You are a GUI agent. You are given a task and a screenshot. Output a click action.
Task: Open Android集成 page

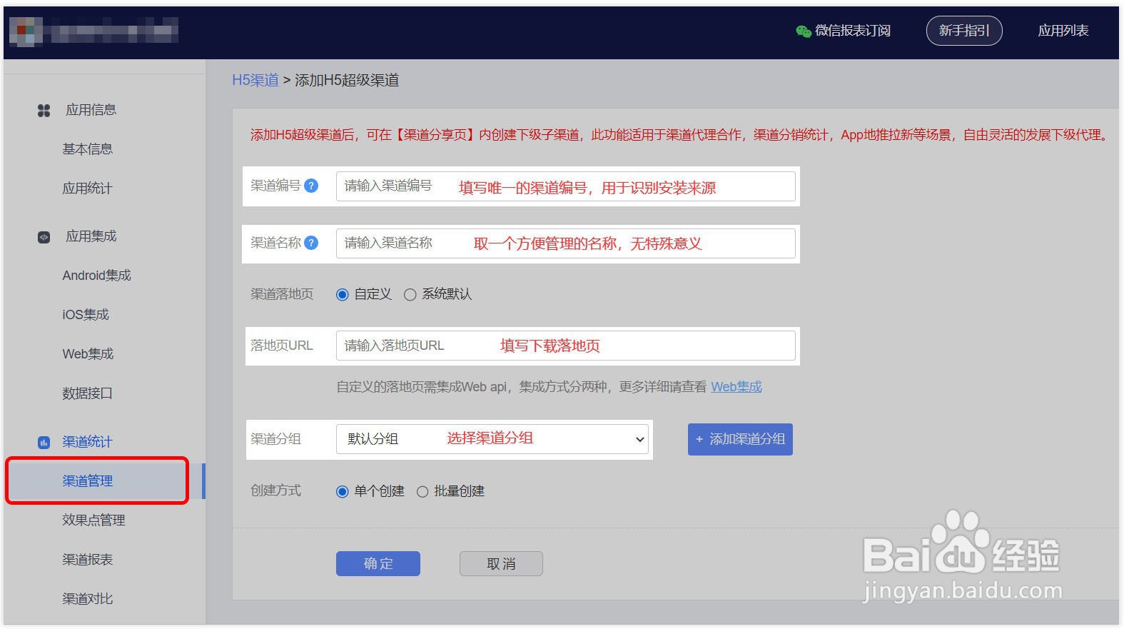pos(96,276)
